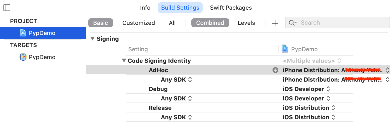The width and height of the screenshot is (390, 125).
Task: Click the plus add build setting button
Action: click(x=275, y=23)
